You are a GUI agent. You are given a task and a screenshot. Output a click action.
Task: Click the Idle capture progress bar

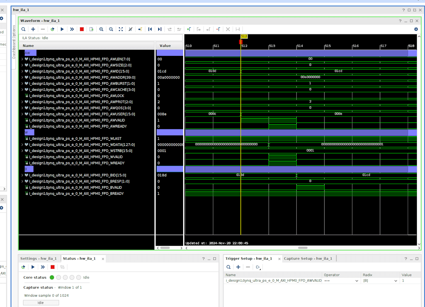(x=41, y=303)
